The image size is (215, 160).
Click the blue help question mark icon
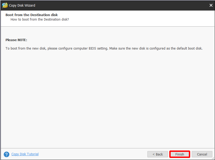pyautogui.click(x=6, y=154)
